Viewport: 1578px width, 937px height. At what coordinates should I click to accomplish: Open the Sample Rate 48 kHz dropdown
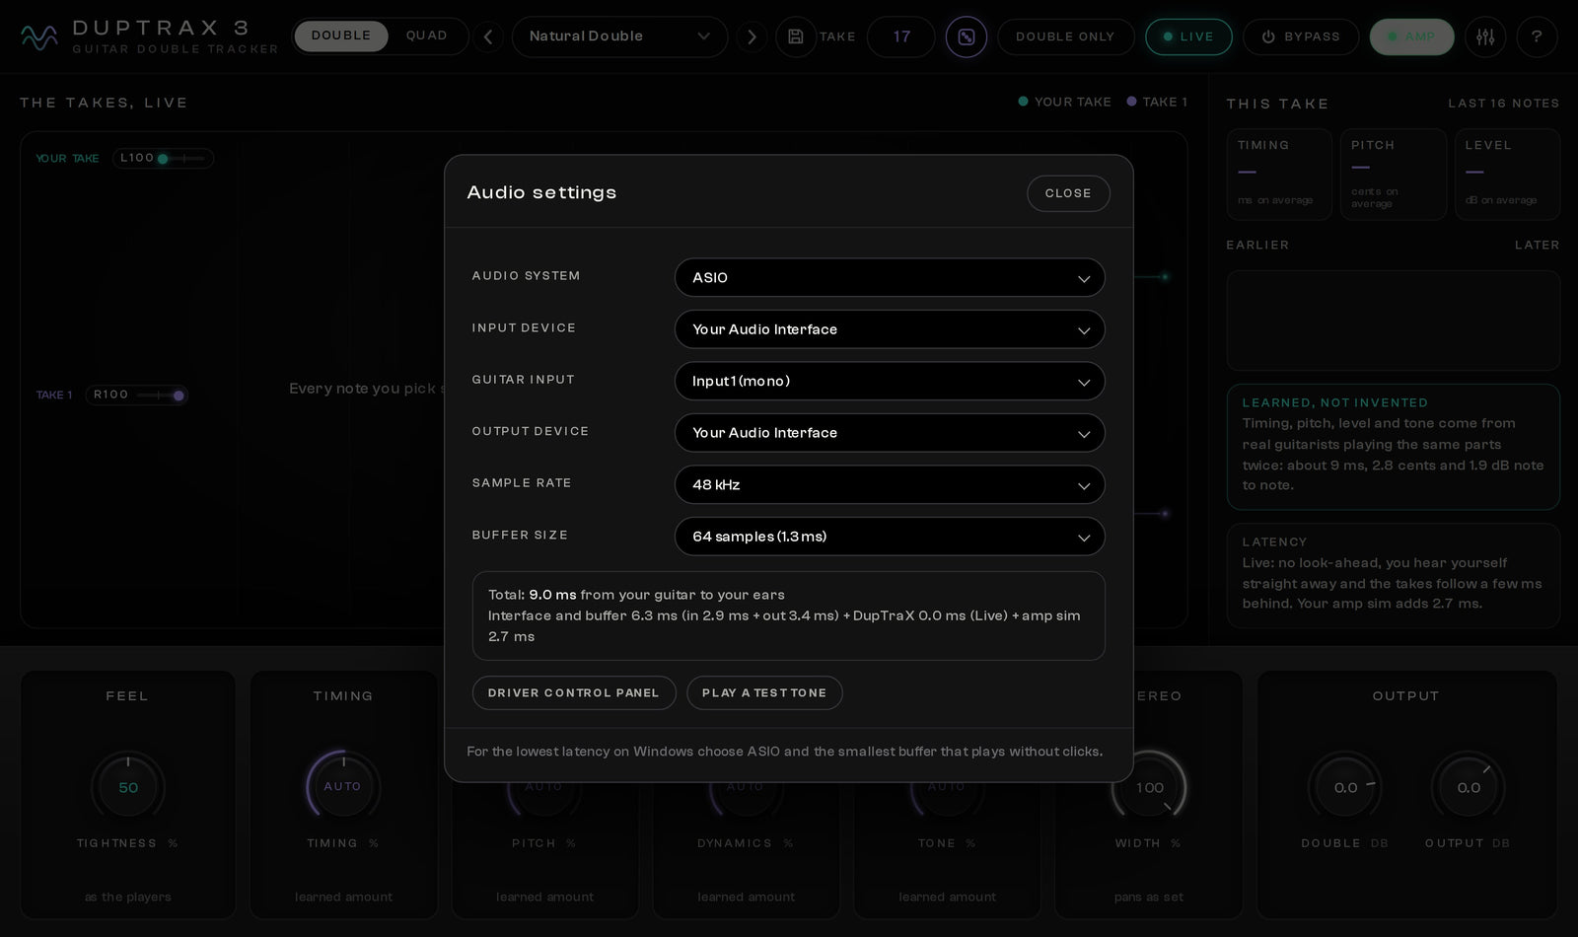(890, 484)
